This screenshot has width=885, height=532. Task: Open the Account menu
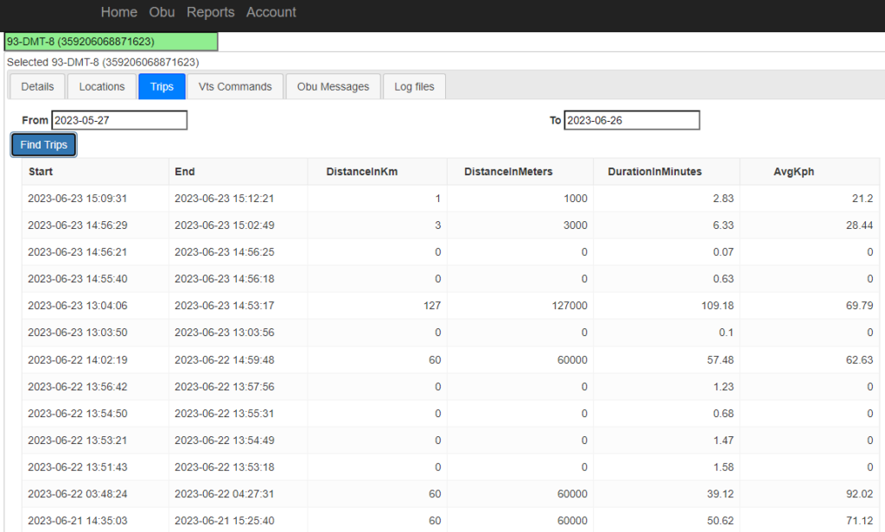tap(271, 12)
